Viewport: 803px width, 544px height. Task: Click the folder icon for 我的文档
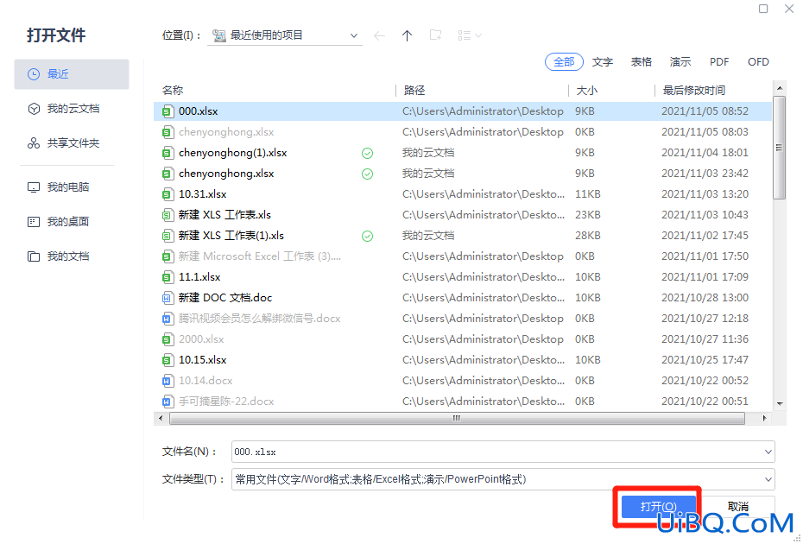(x=34, y=256)
